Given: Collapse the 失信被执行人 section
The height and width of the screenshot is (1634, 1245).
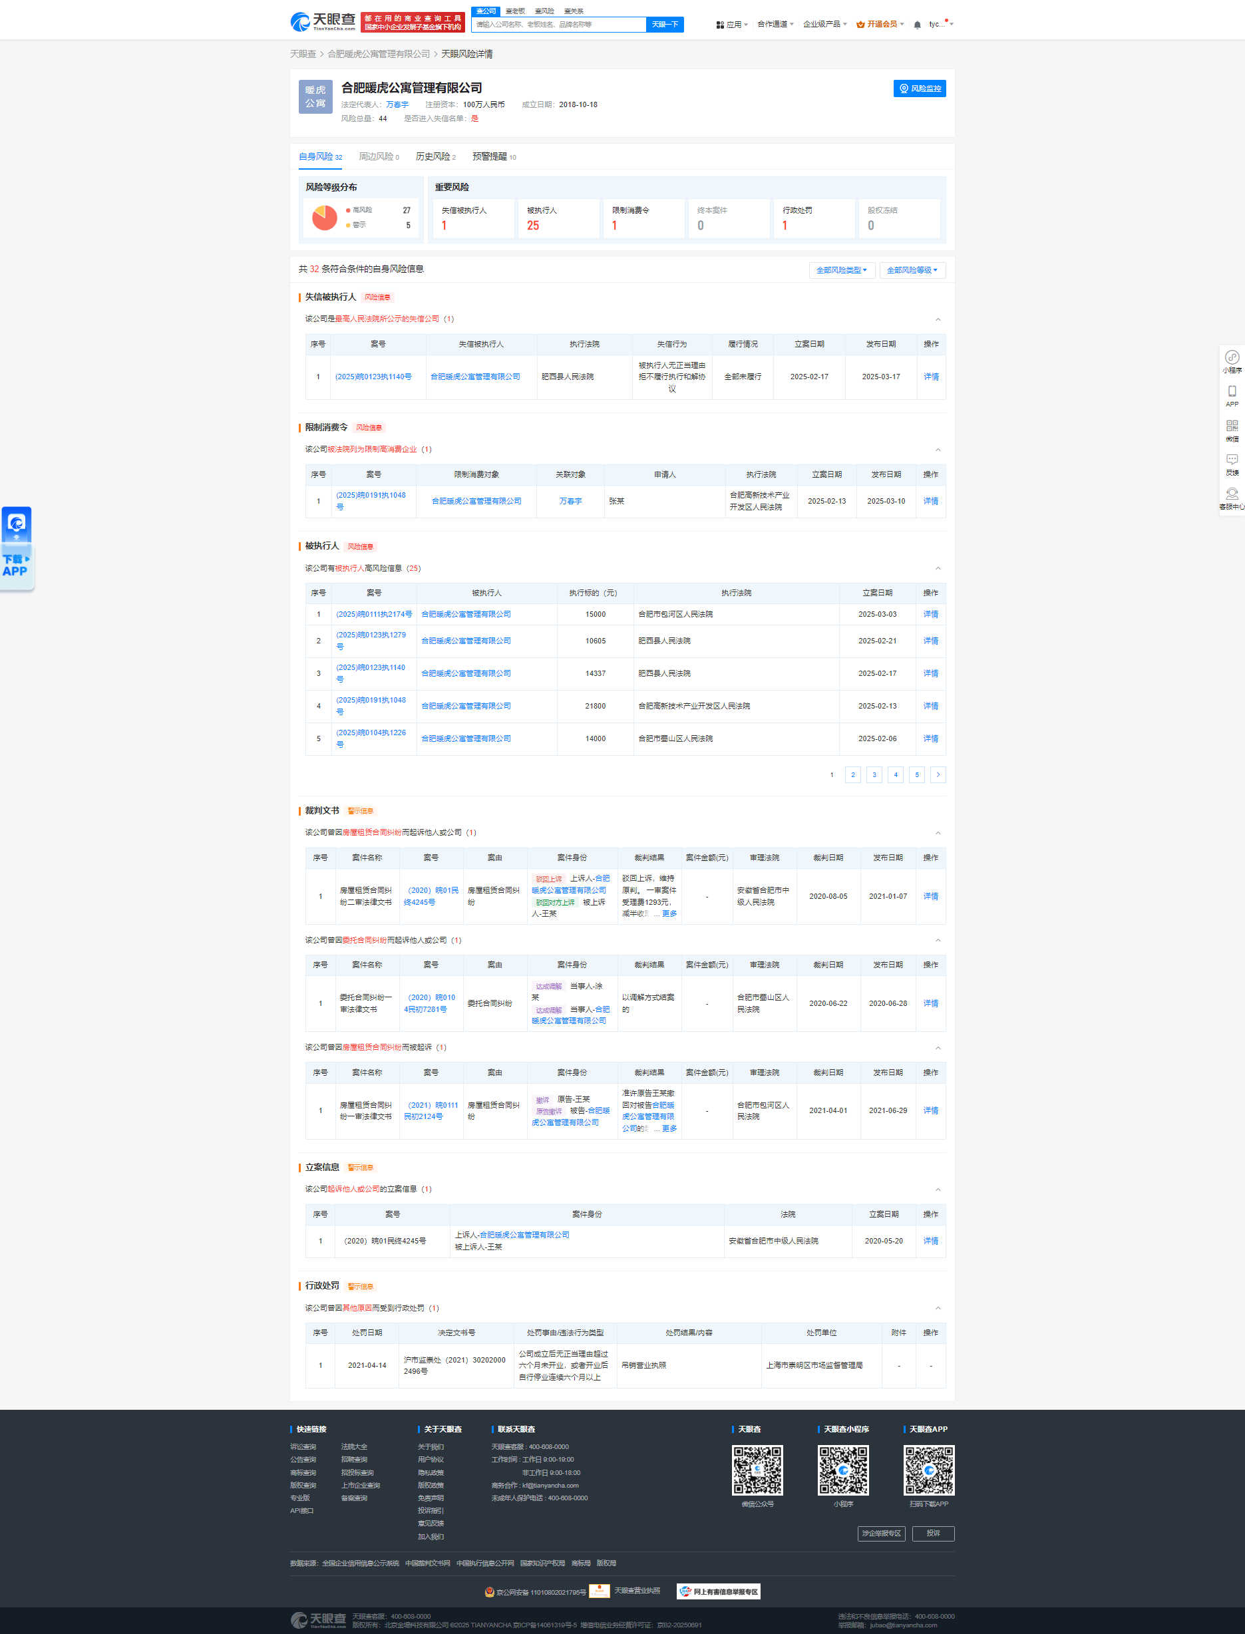Looking at the screenshot, I should [x=938, y=319].
